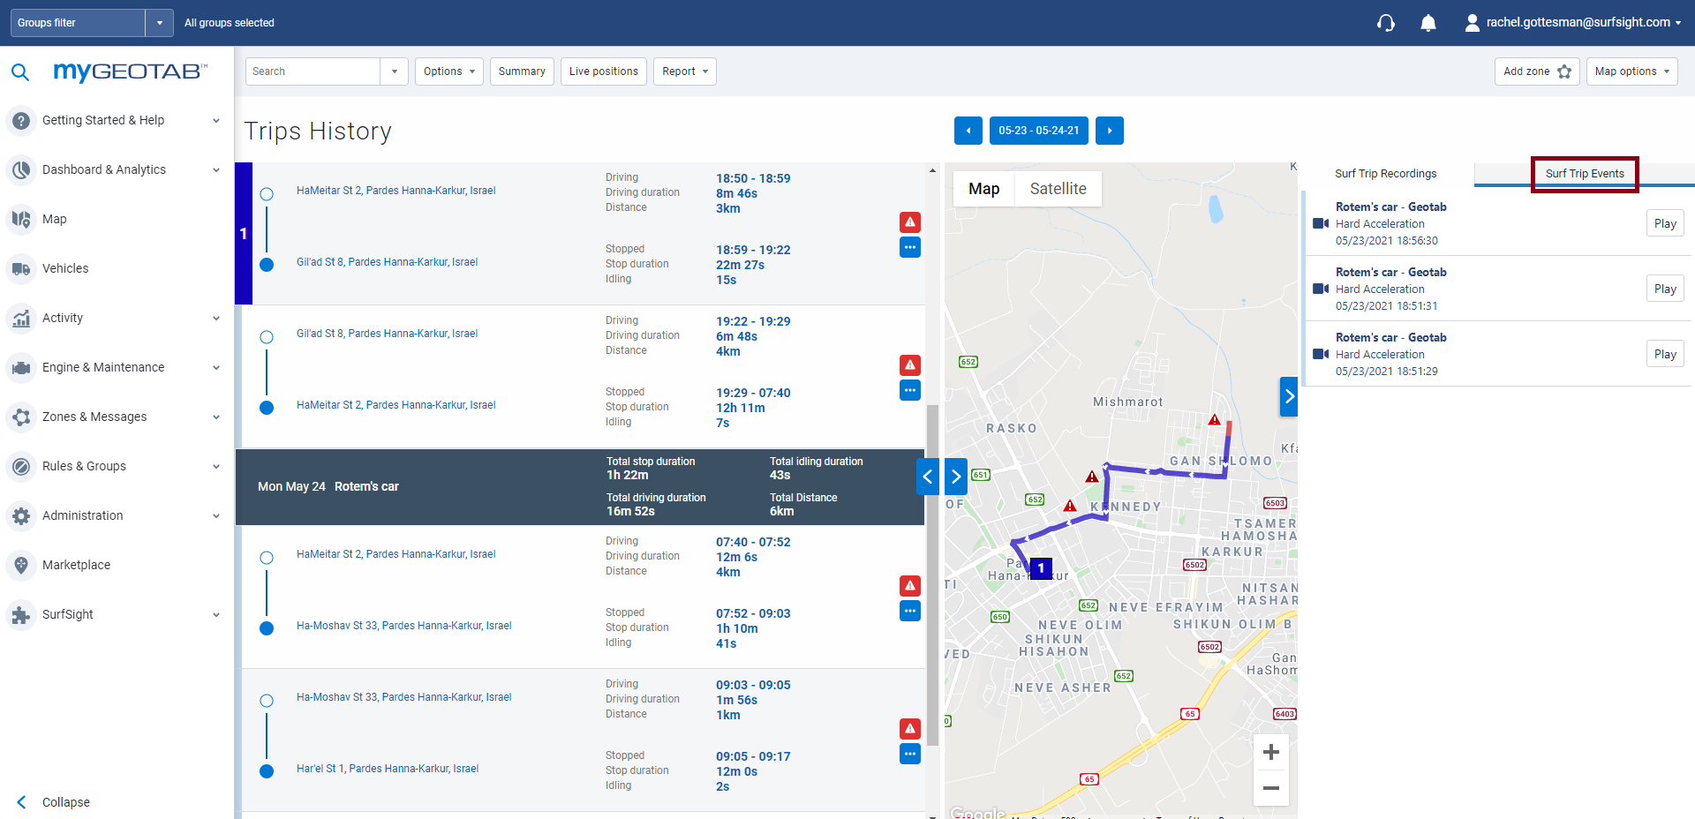The image size is (1695, 819).
Task: Click the Search input field
Action: point(313,71)
